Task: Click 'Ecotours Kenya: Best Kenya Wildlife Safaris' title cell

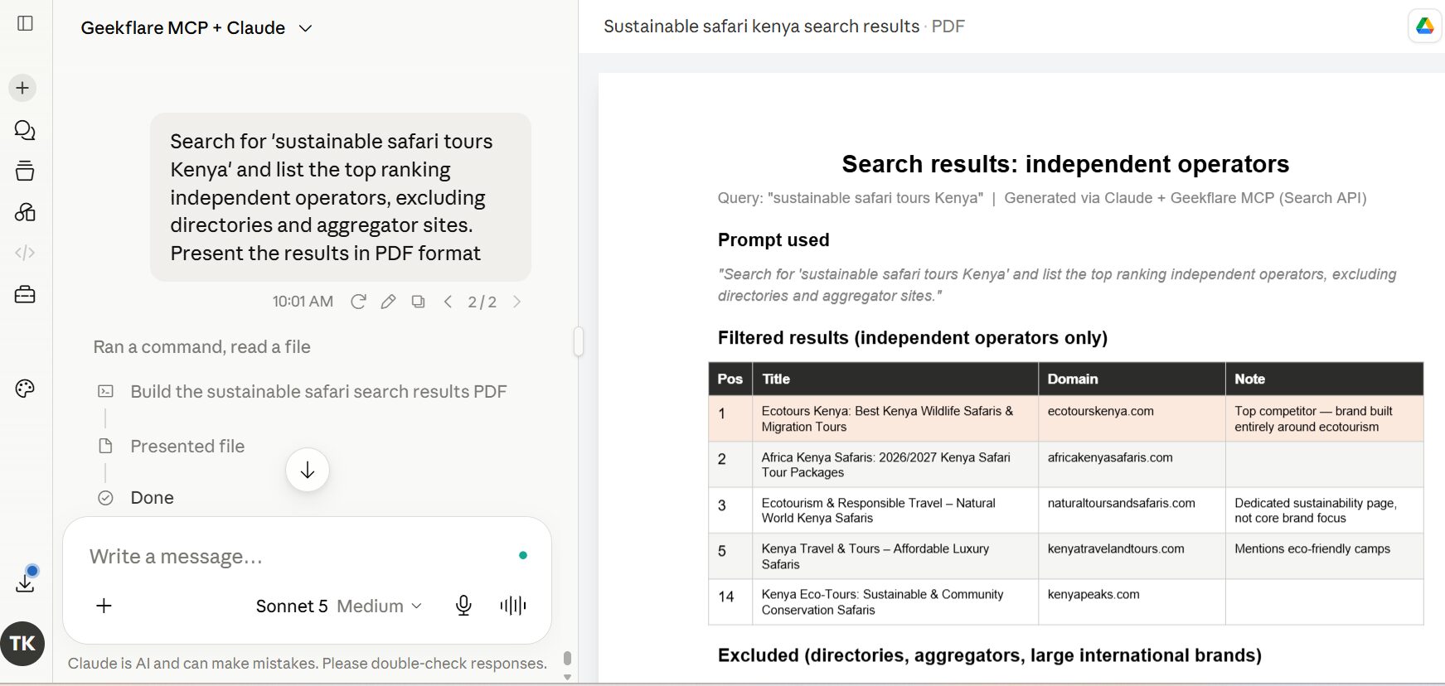Action: pos(895,418)
